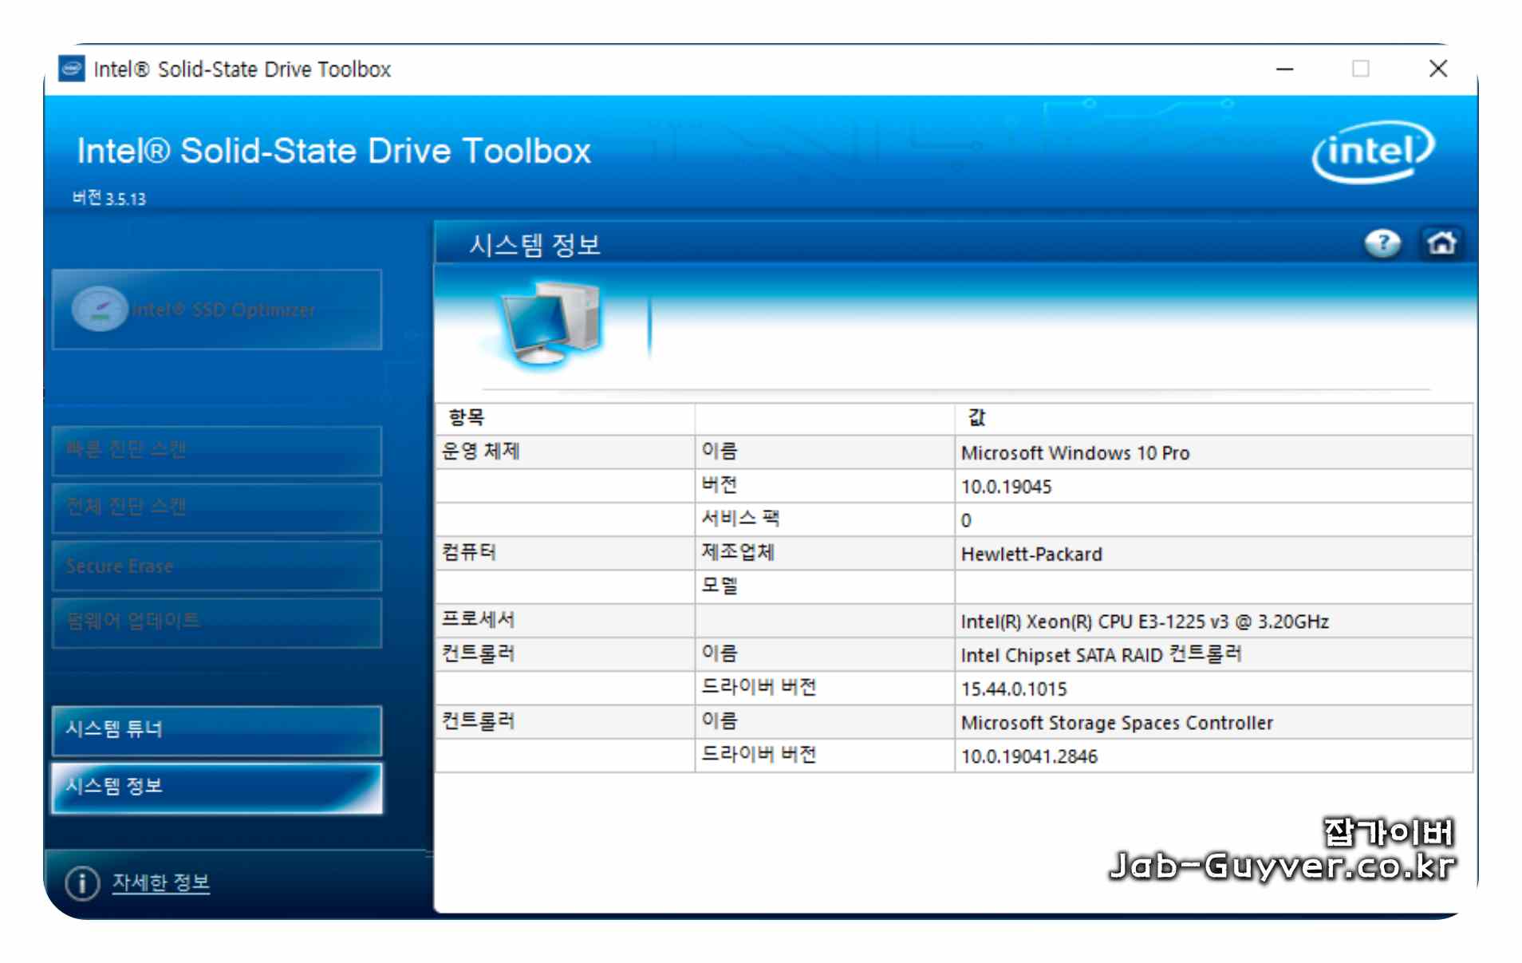
Task: Select the 컴퓨터 row label
Action: pyautogui.click(x=565, y=553)
